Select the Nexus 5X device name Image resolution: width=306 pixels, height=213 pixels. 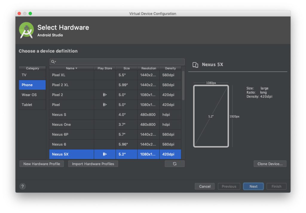pyautogui.click(x=60, y=154)
